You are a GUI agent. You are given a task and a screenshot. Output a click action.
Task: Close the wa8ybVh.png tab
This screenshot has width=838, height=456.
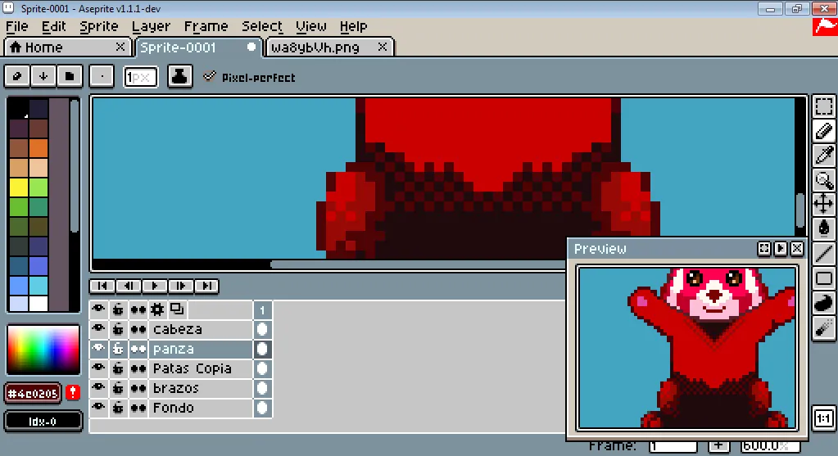[382, 47]
